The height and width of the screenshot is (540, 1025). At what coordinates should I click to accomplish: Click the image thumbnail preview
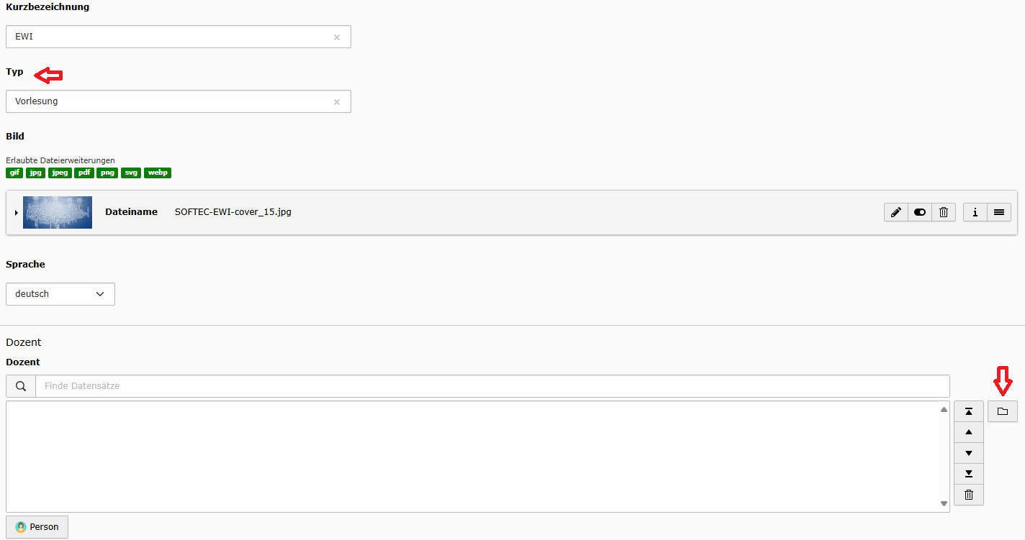(x=58, y=212)
